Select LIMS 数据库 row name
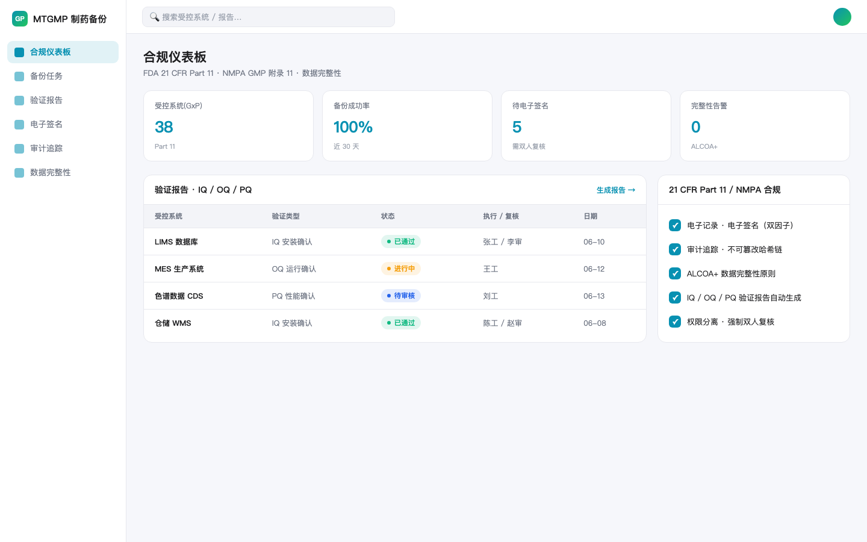 [176, 242]
